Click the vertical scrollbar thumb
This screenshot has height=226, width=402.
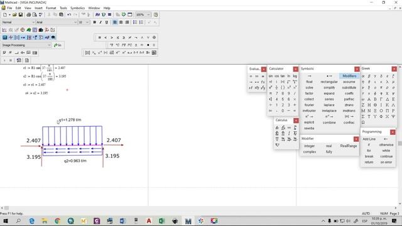coord(399,144)
